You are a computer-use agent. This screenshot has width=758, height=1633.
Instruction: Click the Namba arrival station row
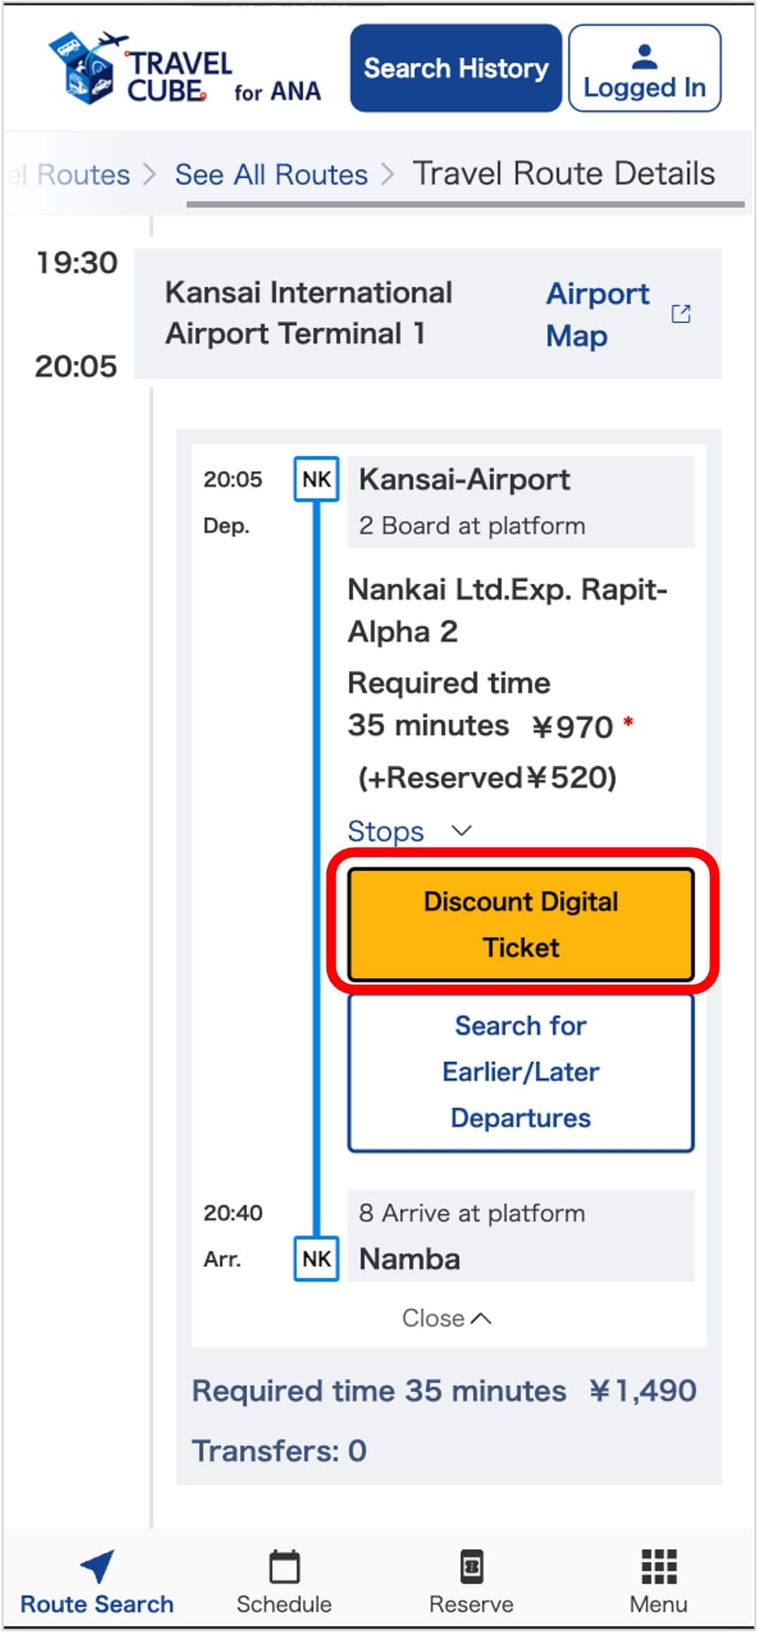point(520,1259)
